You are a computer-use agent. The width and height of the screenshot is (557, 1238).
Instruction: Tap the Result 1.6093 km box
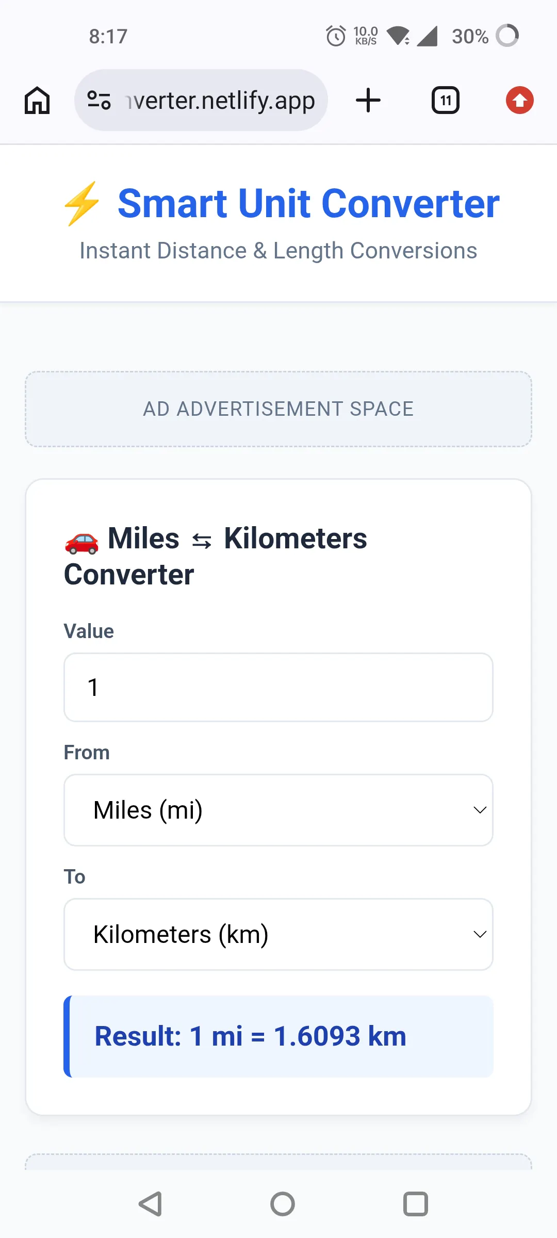point(278,1036)
